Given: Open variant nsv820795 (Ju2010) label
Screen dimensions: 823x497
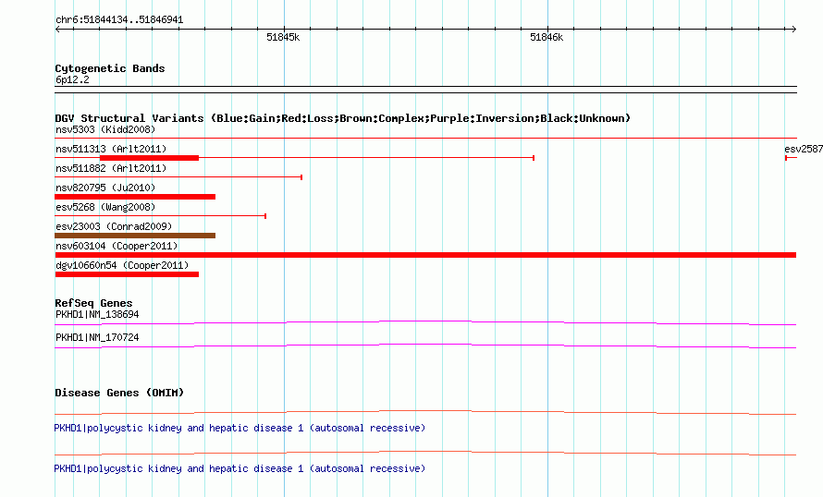Looking at the screenshot, I should [x=105, y=188].
